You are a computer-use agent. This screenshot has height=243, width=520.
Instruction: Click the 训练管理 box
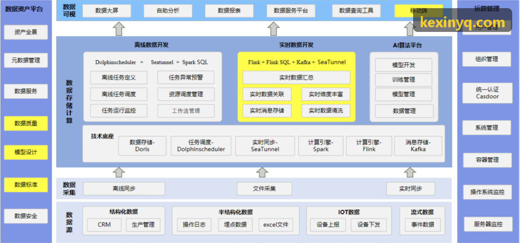click(404, 80)
